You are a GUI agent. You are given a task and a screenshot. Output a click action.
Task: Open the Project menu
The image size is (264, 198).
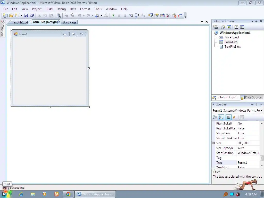click(37, 9)
